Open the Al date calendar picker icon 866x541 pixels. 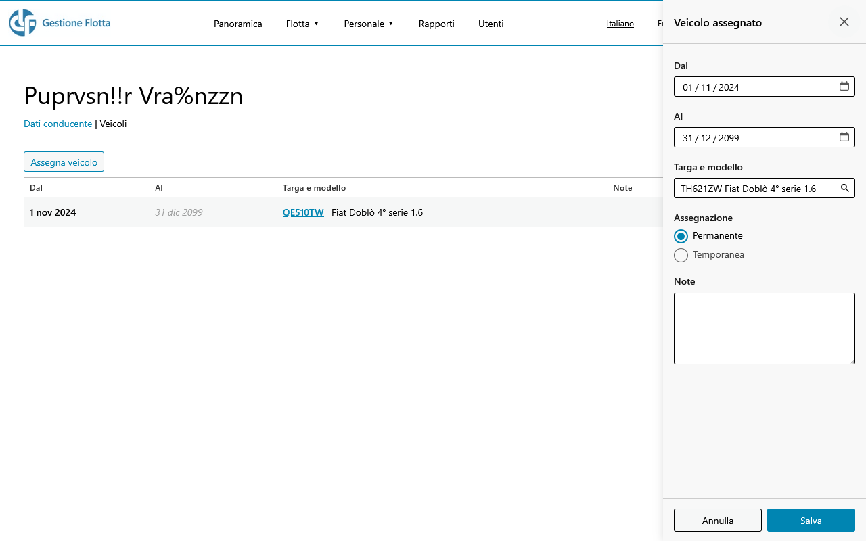(x=844, y=137)
